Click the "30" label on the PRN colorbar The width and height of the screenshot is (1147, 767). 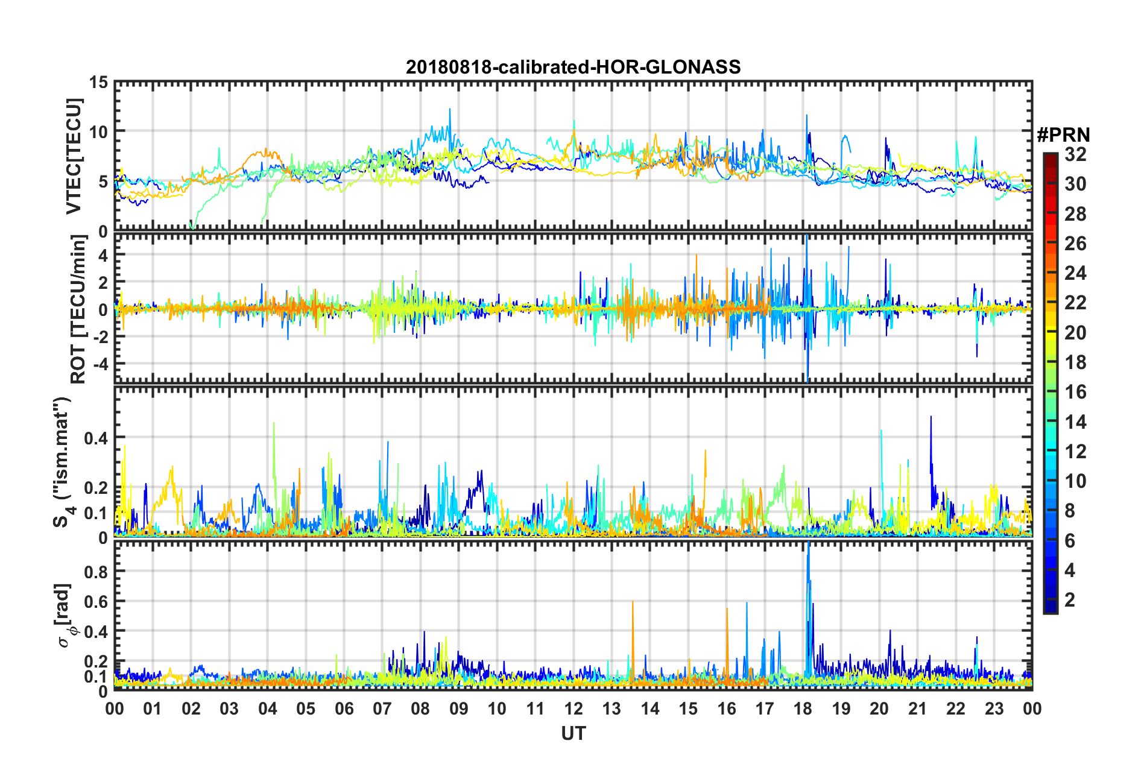click(x=1075, y=184)
